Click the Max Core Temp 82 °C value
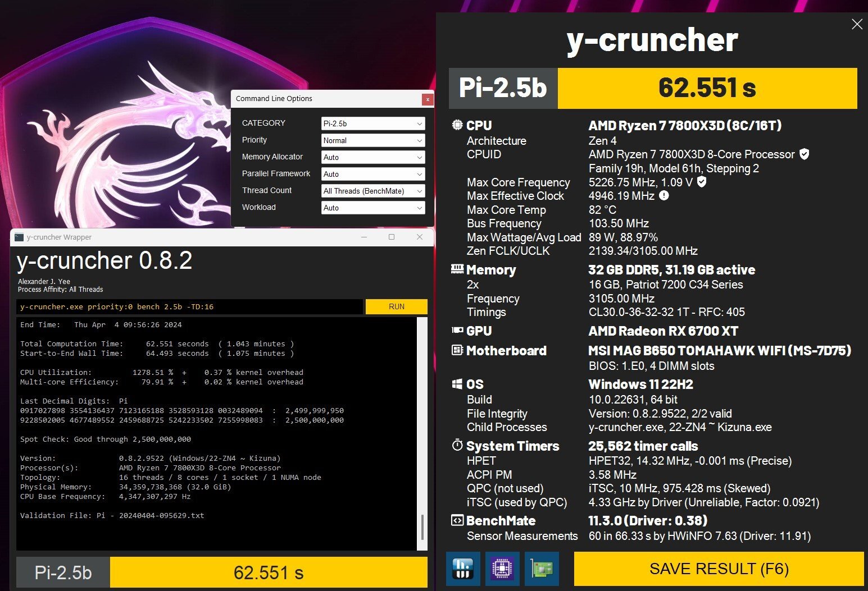This screenshot has height=591, width=868. (602, 209)
